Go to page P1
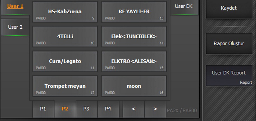The image size is (256, 121). click(x=43, y=109)
